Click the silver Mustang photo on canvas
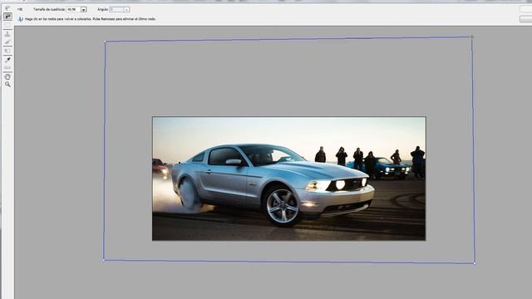Viewport: 532px width, 299px height. tap(289, 179)
